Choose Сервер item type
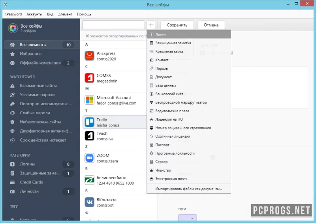This screenshot has height=223, width=316. (x=189, y=162)
